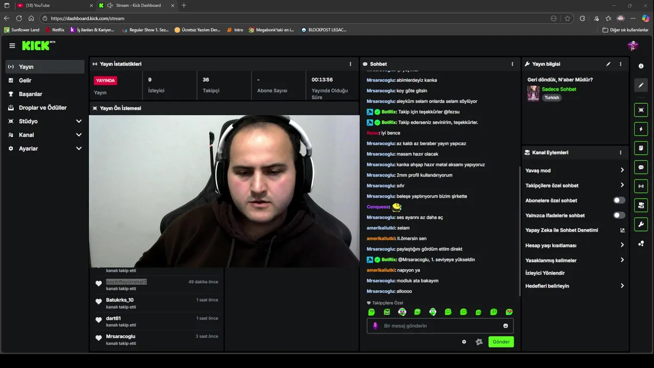654x368 pixels.
Task: Insert the first green emote in row
Action: [x=371, y=312]
